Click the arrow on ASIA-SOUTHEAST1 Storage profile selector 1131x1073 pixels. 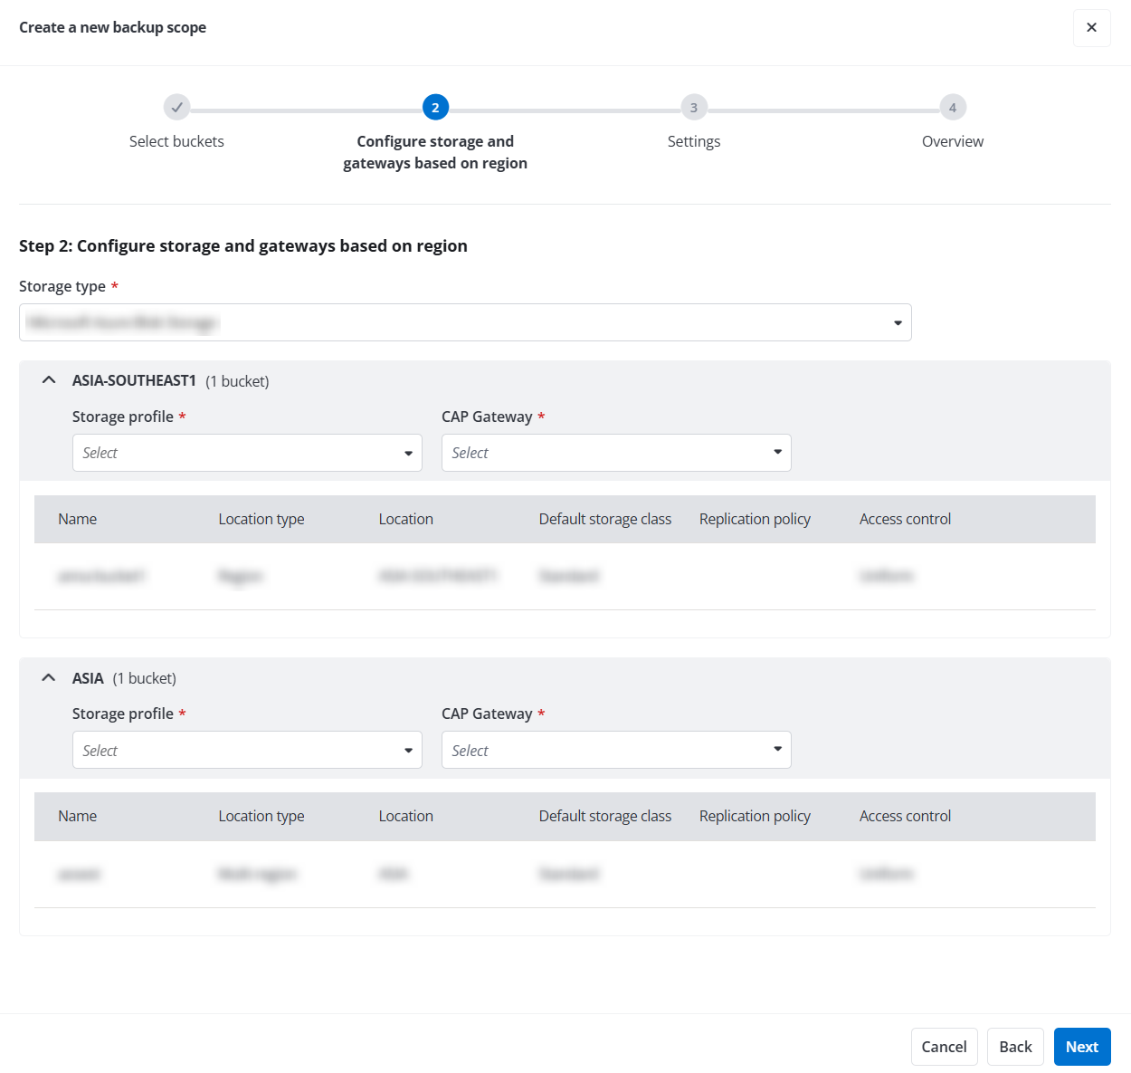click(x=407, y=453)
